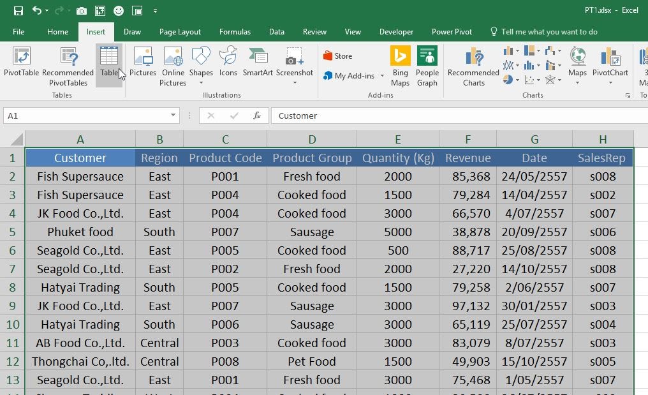Switch to the Draw tab
This screenshot has height=395, width=648.
coord(132,32)
